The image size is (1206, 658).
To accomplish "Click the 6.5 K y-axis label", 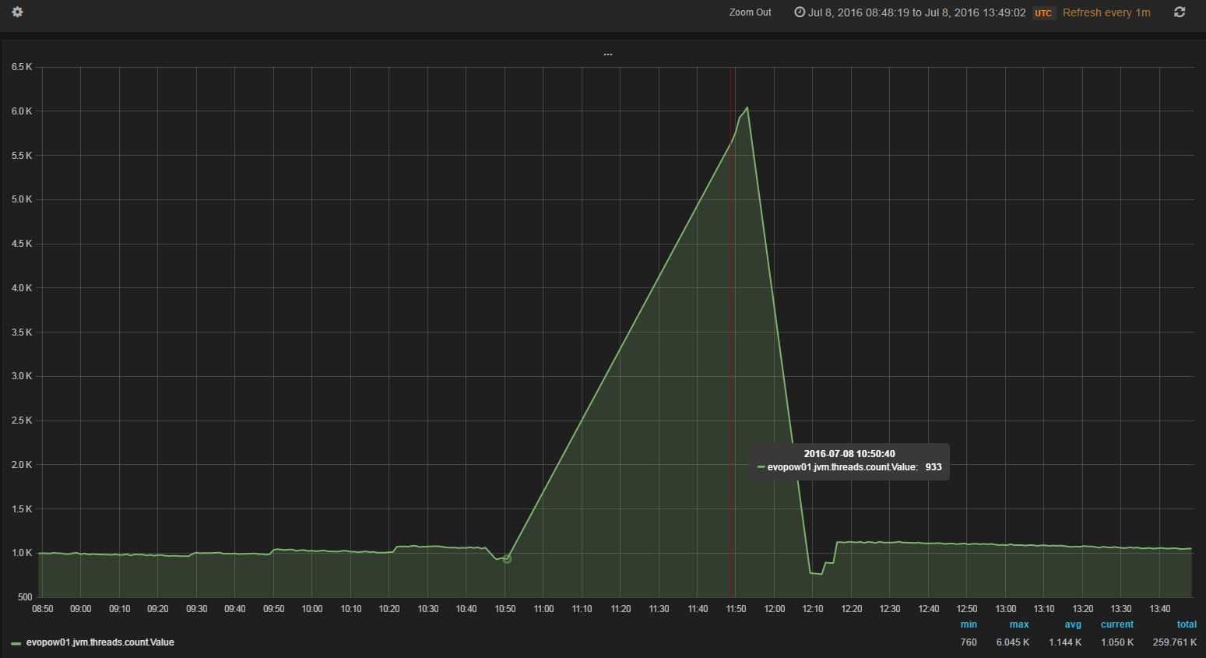I will pos(22,67).
